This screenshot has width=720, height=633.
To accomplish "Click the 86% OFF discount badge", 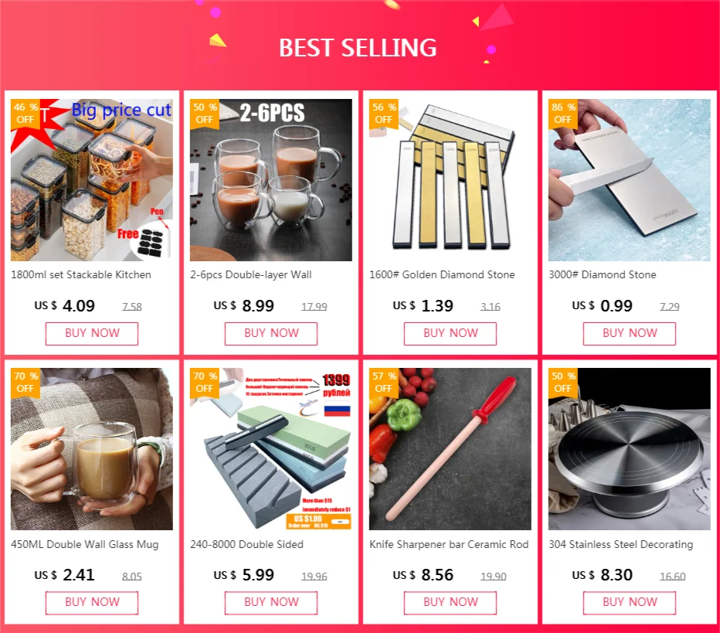I will tap(563, 114).
